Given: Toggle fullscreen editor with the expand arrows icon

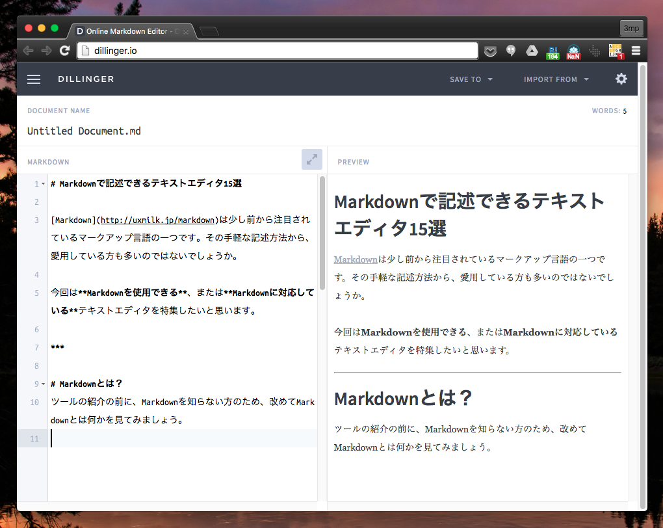Looking at the screenshot, I should (312, 159).
